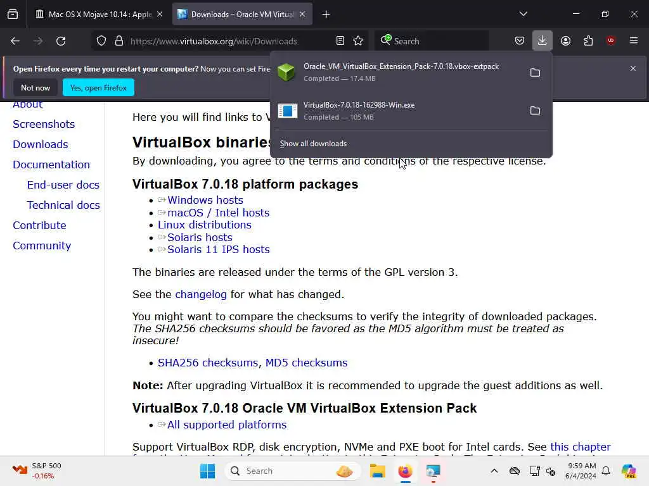
Task: View site security padlock info
Action: tap(119, 41)
